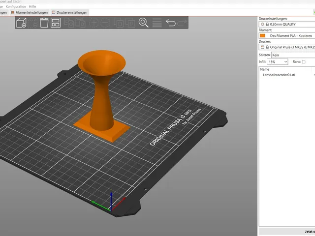Click the Remove instance minus icon
This screenshot has width=315, height=236.
(105, 23)
